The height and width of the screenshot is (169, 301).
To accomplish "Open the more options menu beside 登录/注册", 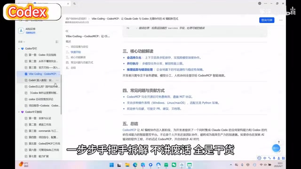I will pos(281,20).
